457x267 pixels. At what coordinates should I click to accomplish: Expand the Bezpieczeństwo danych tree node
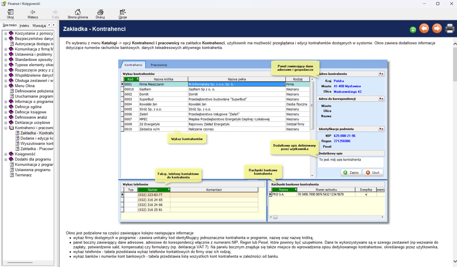coord(6,39)
